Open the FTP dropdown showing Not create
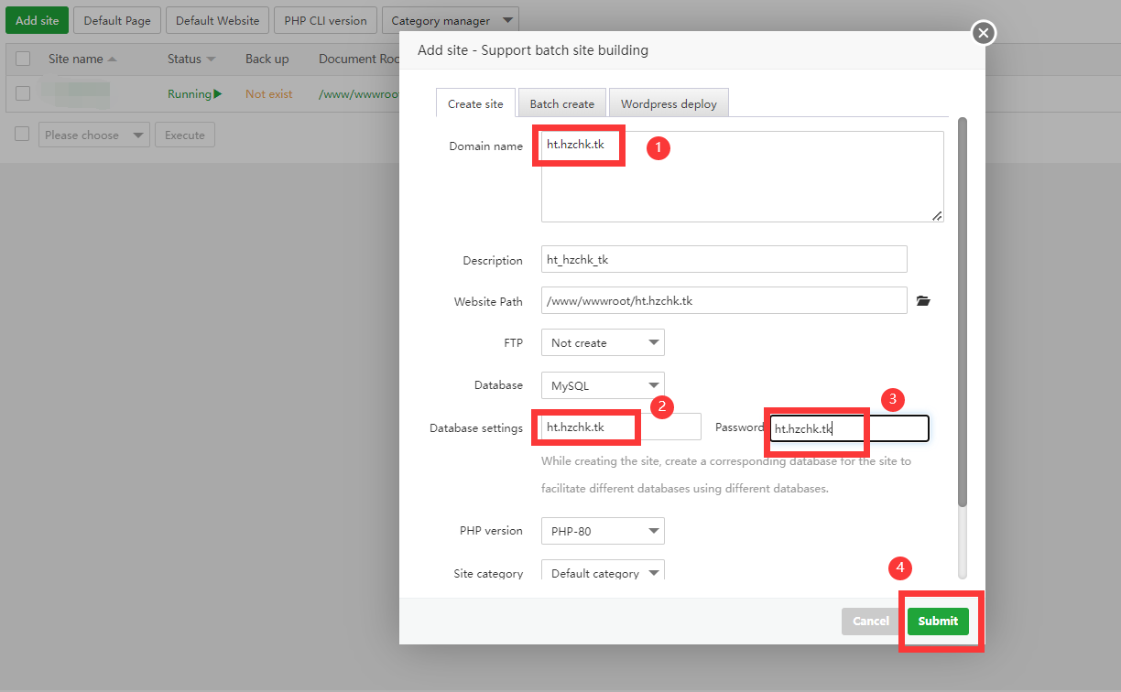Viewport: 1121px width, 692px height. (x=603, y=342)
